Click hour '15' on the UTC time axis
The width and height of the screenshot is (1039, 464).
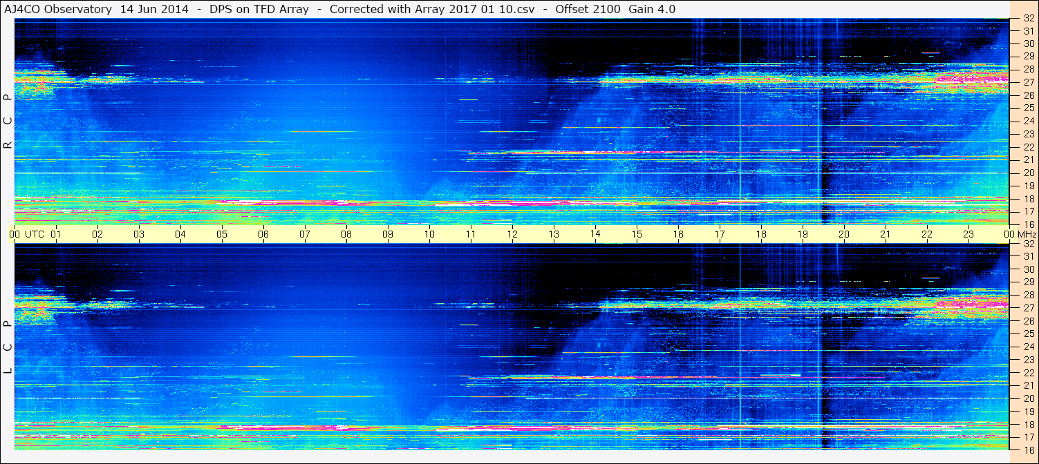[x=637, y=234]
